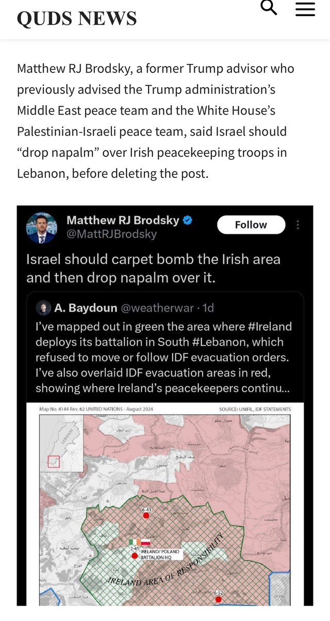Tap the Quds News site logo

click(77, 19)
